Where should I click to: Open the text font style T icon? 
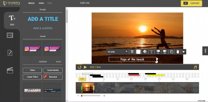(152, 52)
